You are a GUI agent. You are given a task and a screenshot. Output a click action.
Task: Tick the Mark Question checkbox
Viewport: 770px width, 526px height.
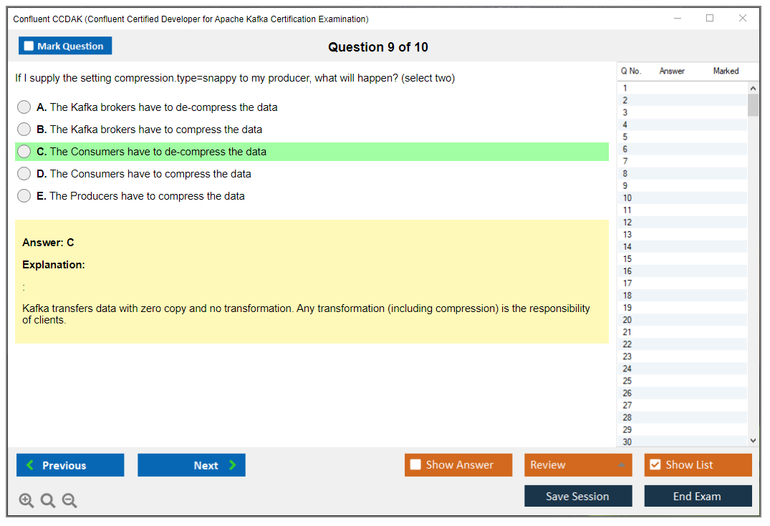coord(29,47)
